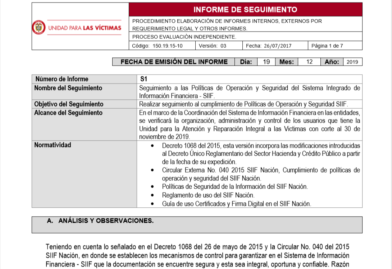Viewport: 392px width, 269px height.
Task: Click the 'Objetivo del Seguimiento' row label
Action: pos(69,104)
